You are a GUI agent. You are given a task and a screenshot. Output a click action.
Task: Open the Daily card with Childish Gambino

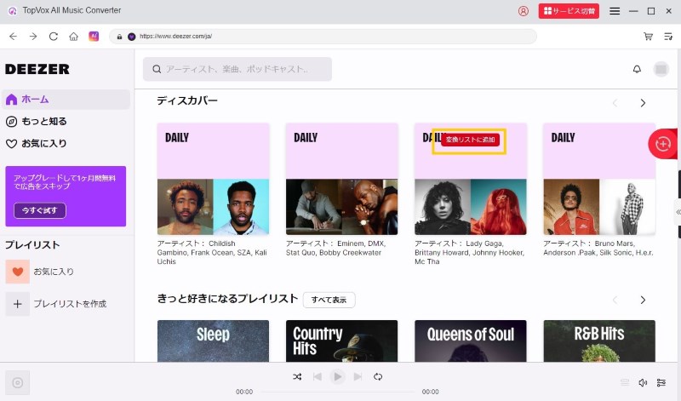213,179
